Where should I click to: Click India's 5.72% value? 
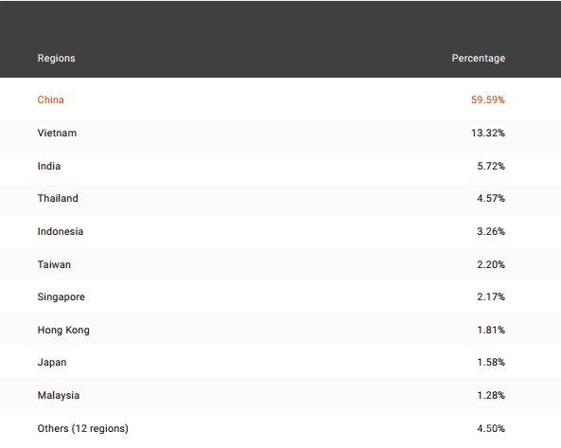pos(490,166)
